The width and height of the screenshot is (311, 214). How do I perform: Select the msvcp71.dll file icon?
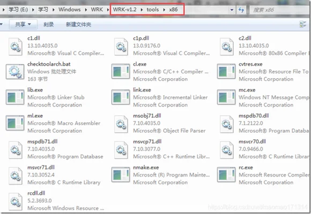pos(121,150)
